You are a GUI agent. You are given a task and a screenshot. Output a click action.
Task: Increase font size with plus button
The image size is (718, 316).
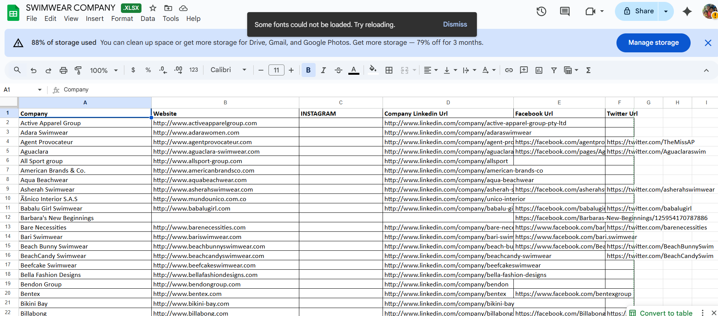(291, 70)
